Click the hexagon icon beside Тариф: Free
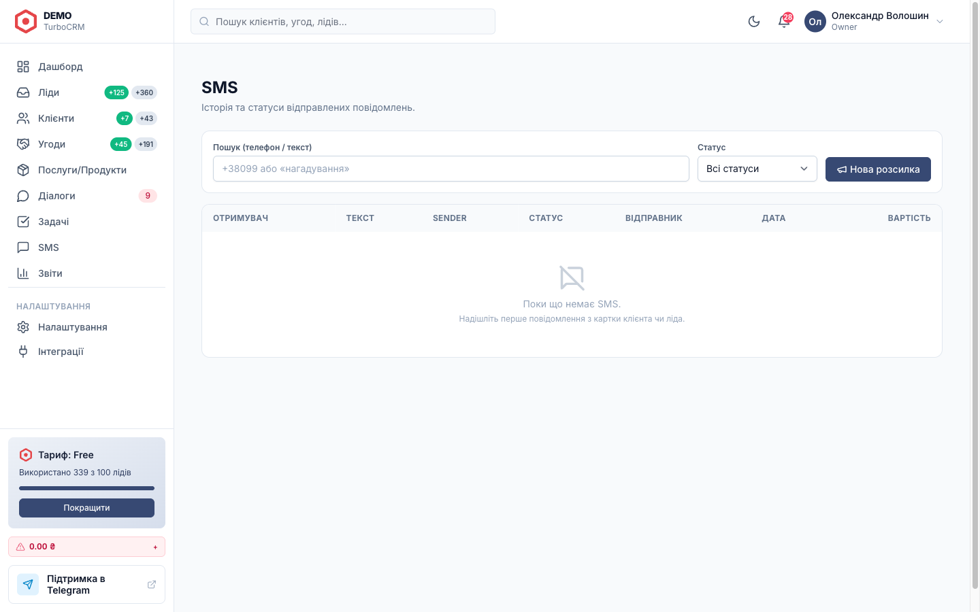980x612 pixels. tap(26, 455)
